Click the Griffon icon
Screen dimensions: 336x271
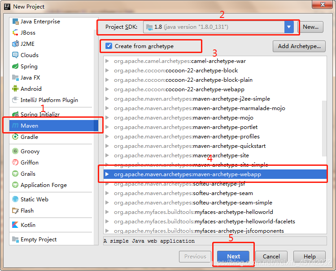pyautogui.click(x=15, y=162)
